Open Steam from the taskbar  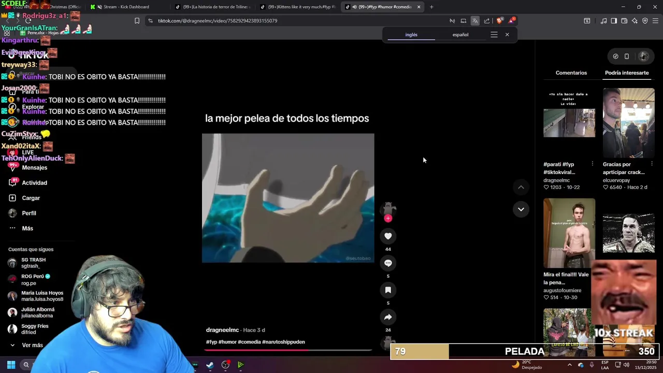coord(210,365)
